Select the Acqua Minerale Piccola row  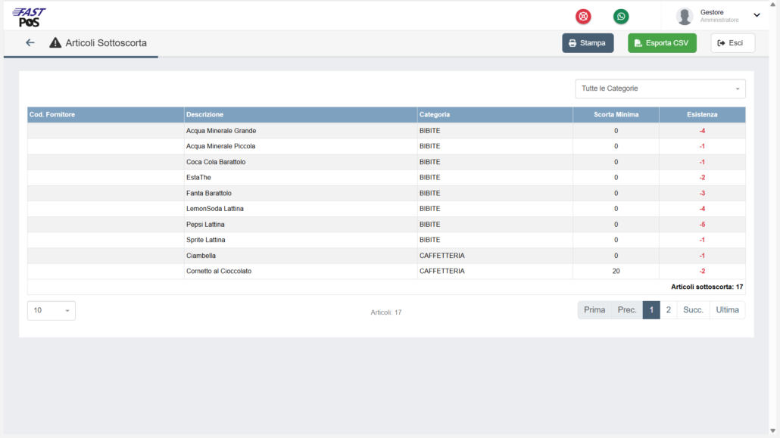[x=386, y=146]
